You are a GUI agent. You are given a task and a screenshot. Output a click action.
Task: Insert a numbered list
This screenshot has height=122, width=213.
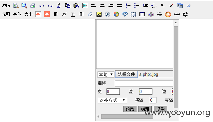tap(128, 6)
